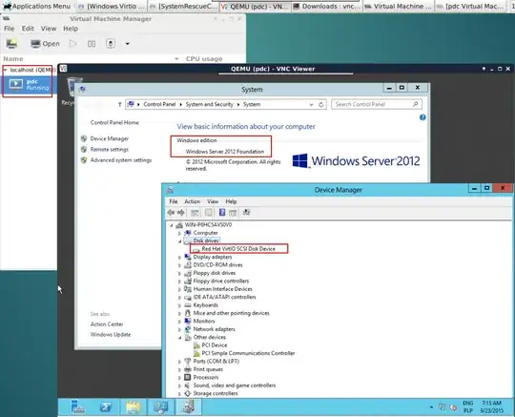The width and height of the screenshot is (515, 417).
Task: Launch PowerShell from the Windows taskbar
Action: 106,407
